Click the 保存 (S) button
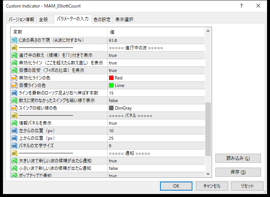270x197 pixels. tap(238, 172)
